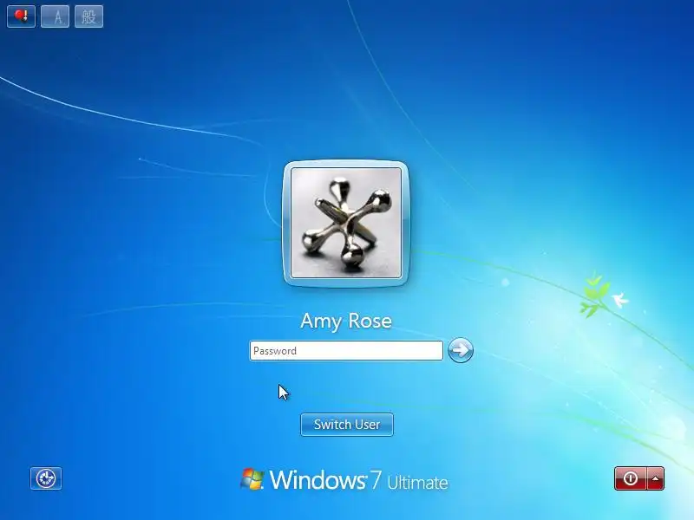Toggle the IME input mode 'A' button

click(x=55, y=16)
